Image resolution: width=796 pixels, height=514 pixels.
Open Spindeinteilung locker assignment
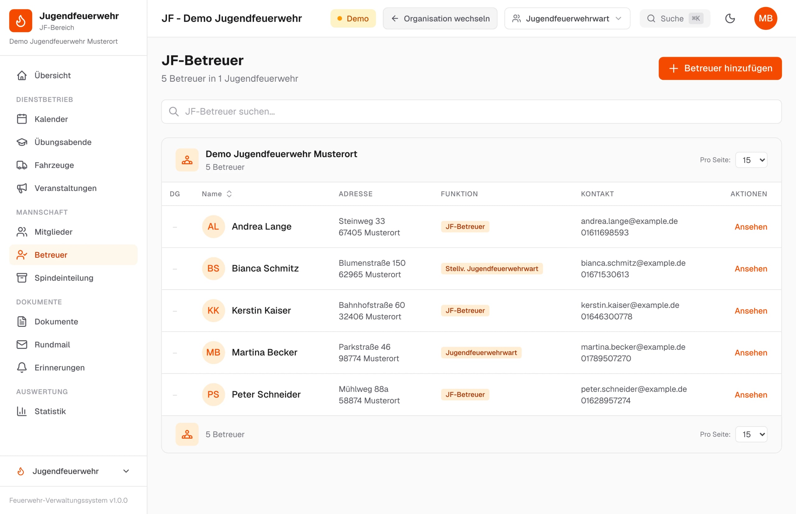73,278
